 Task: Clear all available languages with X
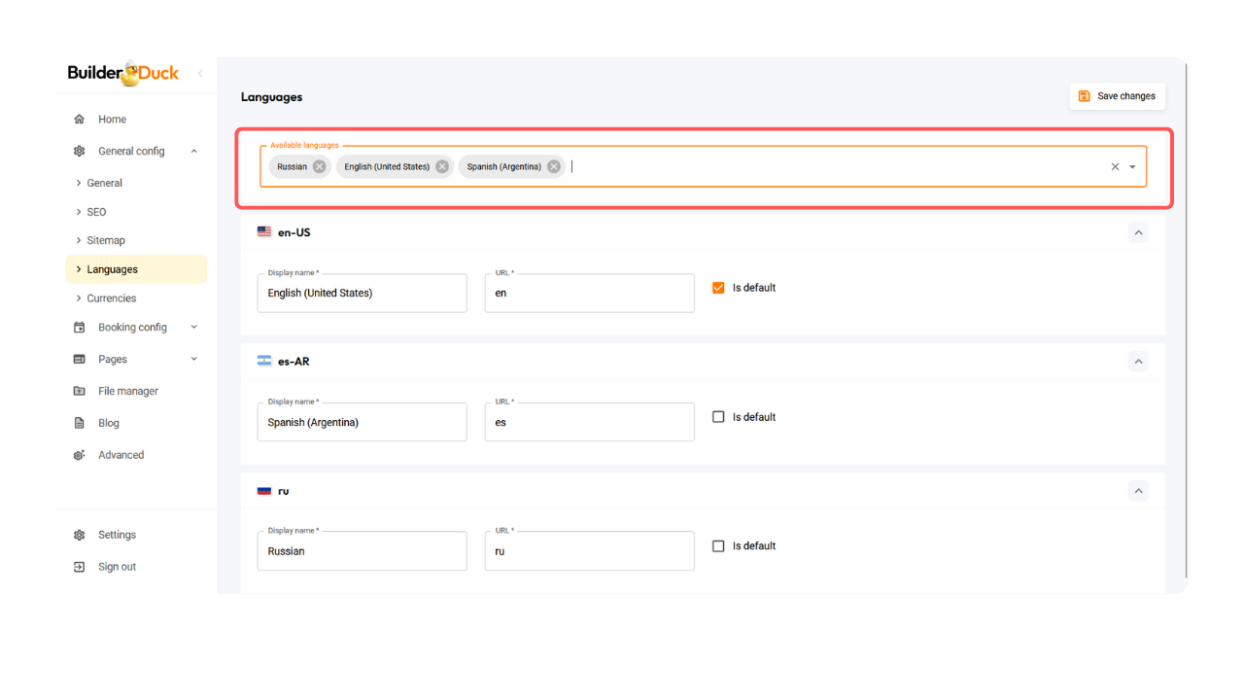[x=1116, y=166]
